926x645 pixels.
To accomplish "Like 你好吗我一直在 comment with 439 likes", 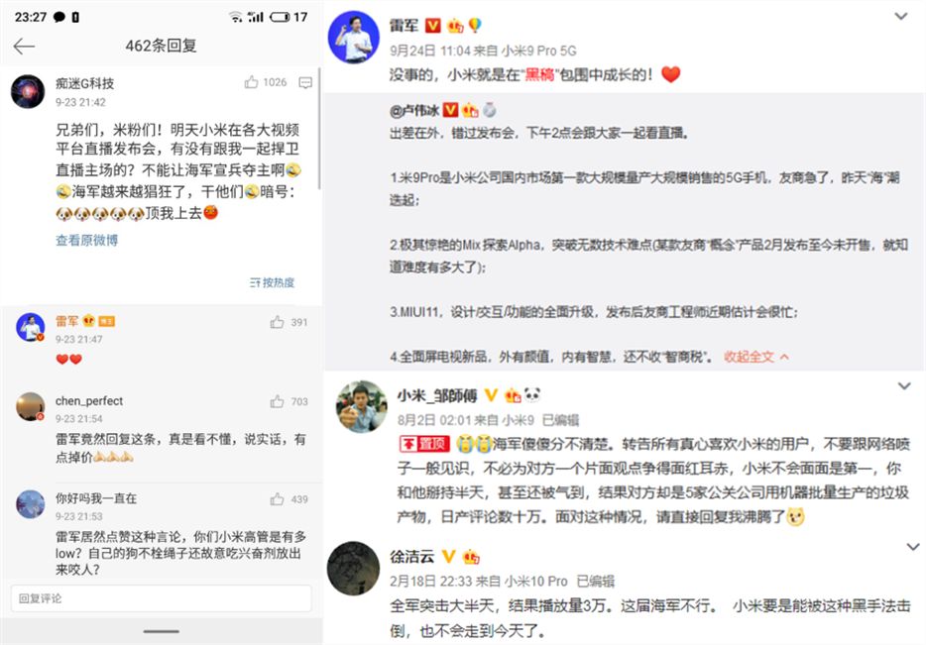I will tap(277, 499).
